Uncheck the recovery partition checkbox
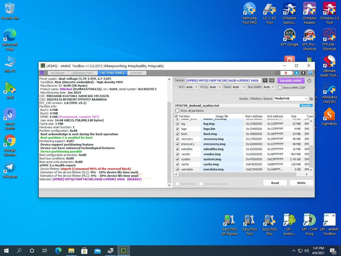Viewport: 341px width, 256px height. pos(177,139)
